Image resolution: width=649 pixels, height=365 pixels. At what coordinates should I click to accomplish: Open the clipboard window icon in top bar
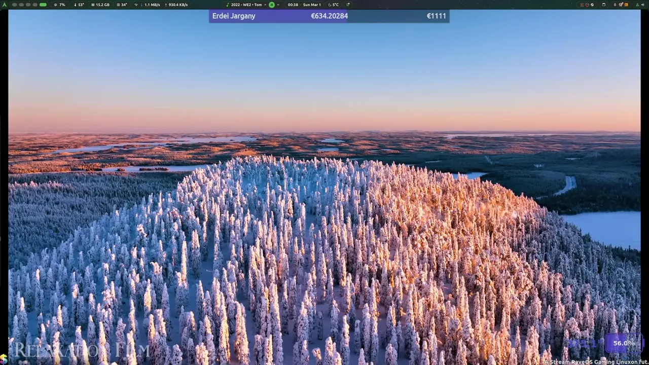tap(604, 5)
